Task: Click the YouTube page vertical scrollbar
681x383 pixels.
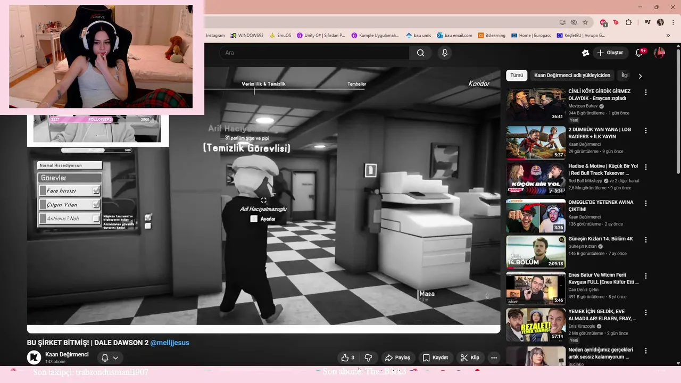Action: (x=678, y=112)
